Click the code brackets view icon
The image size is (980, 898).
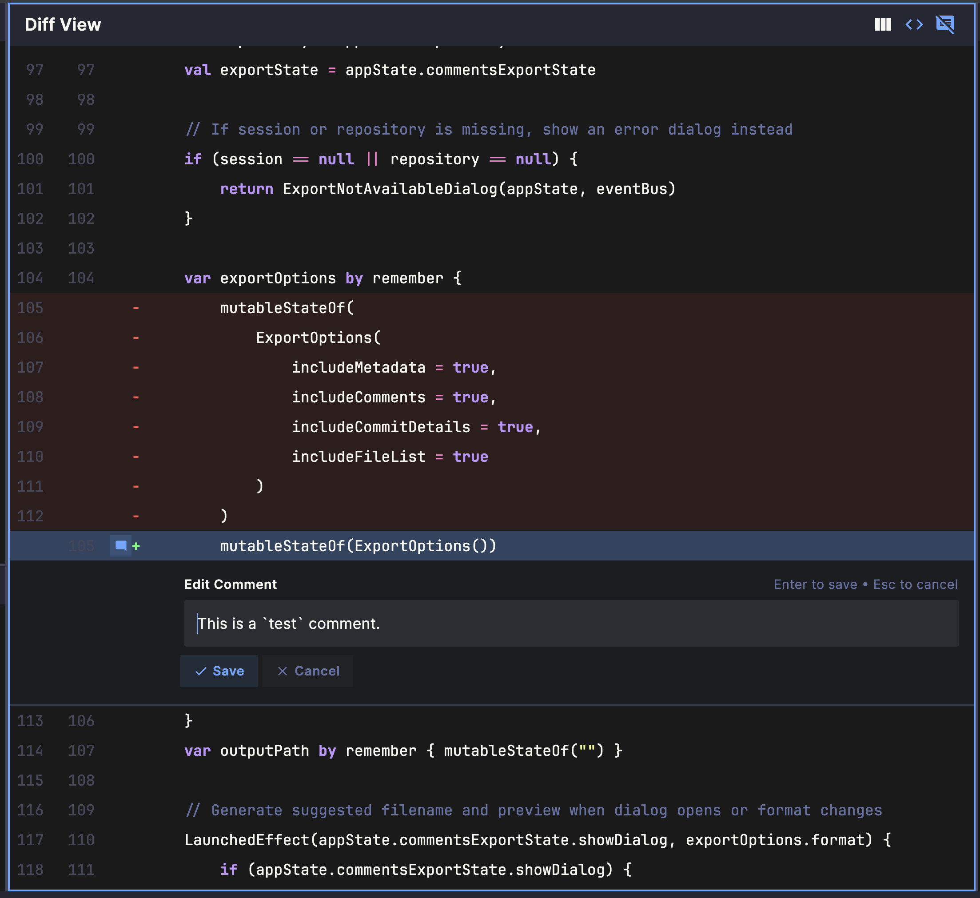tap(914, 24)
